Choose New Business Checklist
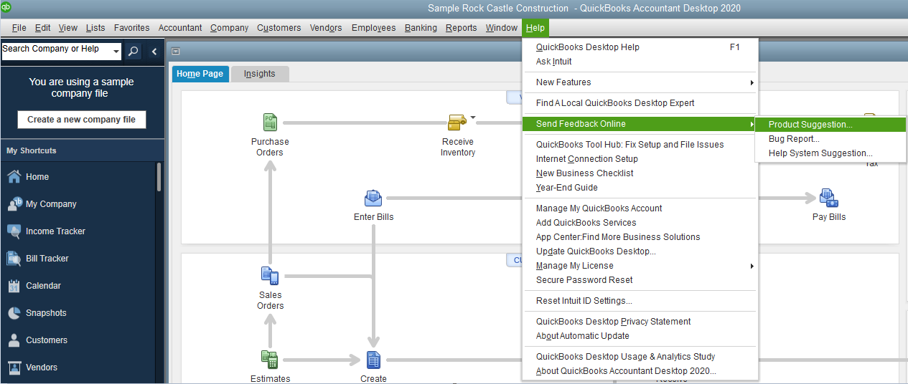 (x=640, y=173)
